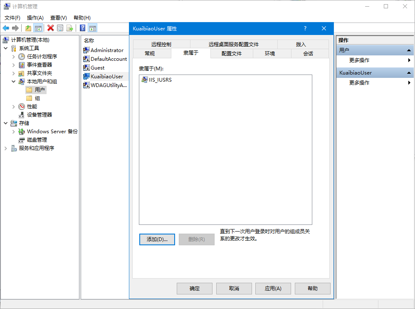
Task: Click the Administrator user icon
Action: tap(86, 50)
